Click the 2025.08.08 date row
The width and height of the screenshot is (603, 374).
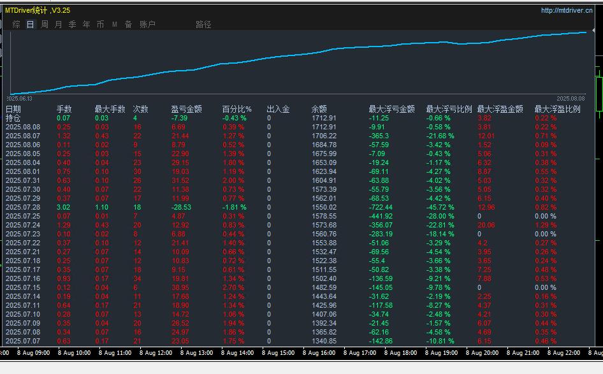pos(22,127)
